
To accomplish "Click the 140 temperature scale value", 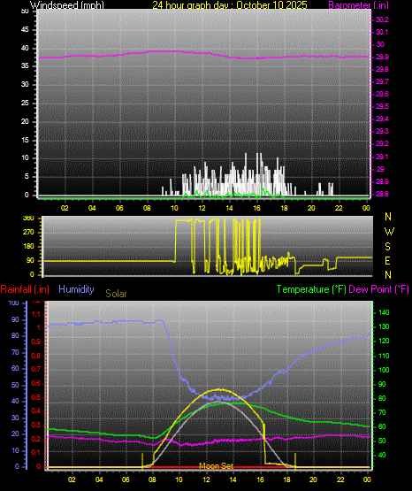I will pos(384,312).
